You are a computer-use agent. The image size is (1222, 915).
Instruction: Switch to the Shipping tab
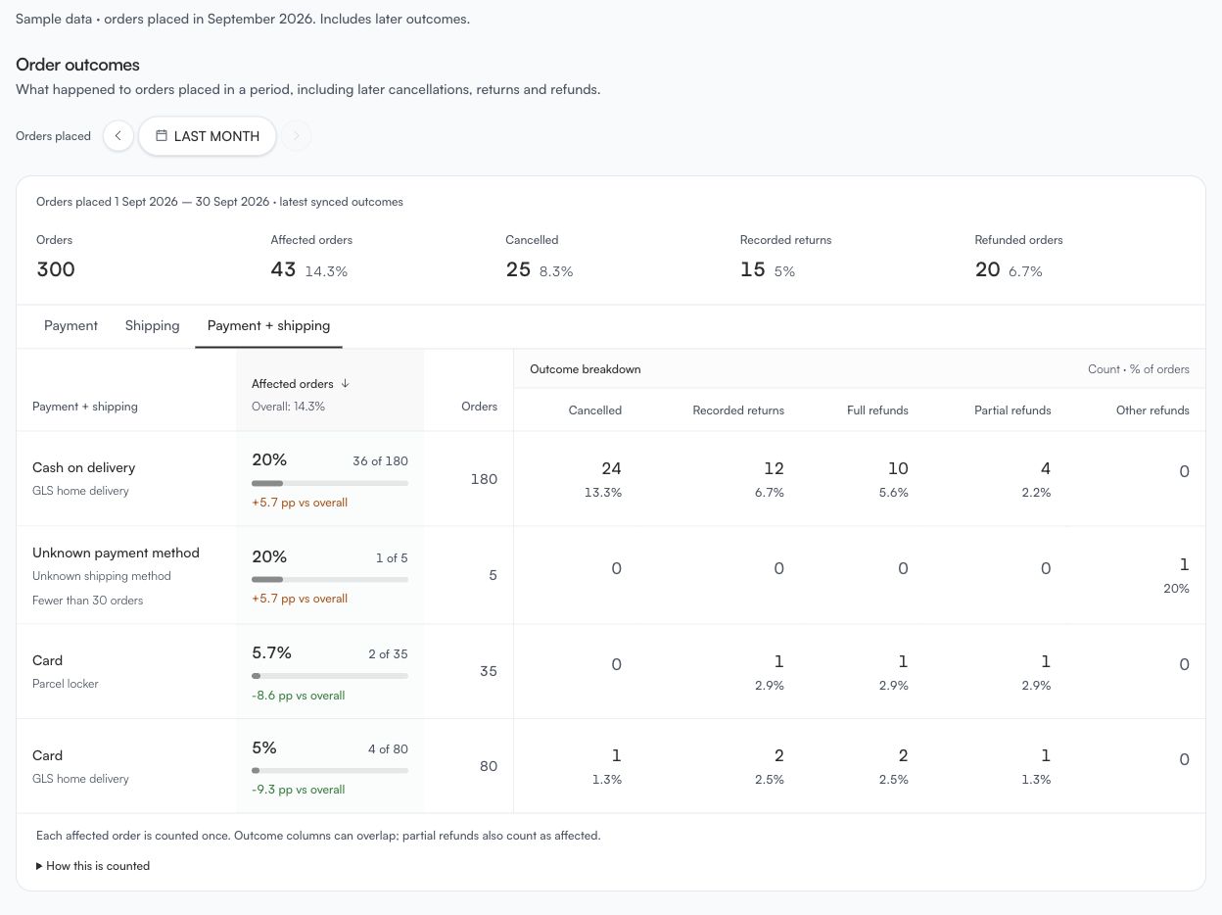[152, 325]
